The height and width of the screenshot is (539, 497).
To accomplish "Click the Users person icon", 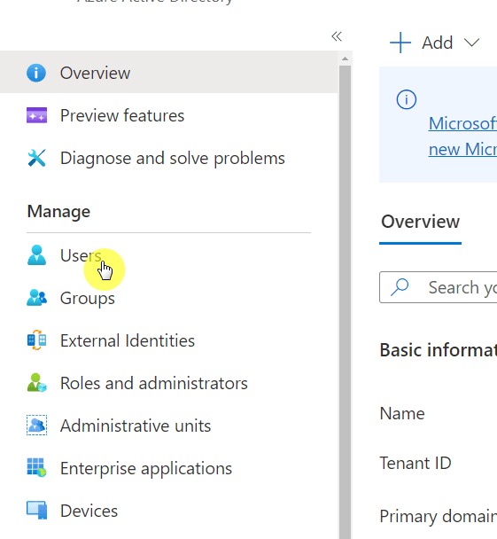I will pos(36,255).
